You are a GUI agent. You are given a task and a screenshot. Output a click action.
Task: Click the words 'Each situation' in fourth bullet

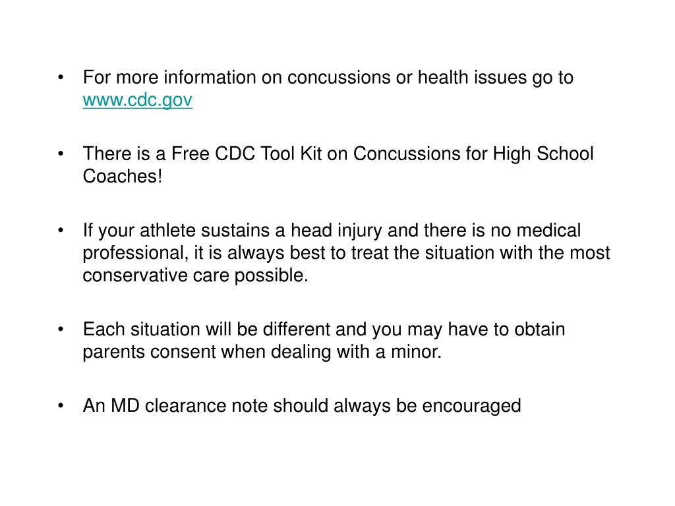(141, 329)
